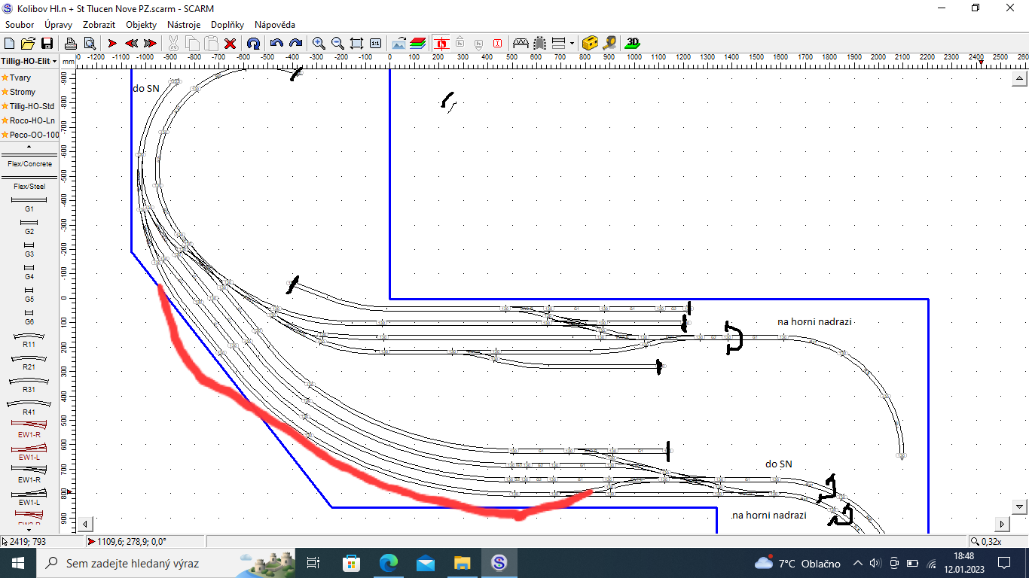The width and height of the screenshot is (1029, 578).
Task: Open the yellow toolbox icon
Action: tap(591, 43)
